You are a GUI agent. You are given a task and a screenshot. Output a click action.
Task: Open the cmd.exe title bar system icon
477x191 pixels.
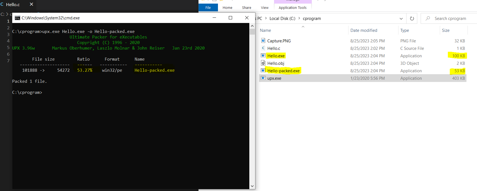[17, 18]
